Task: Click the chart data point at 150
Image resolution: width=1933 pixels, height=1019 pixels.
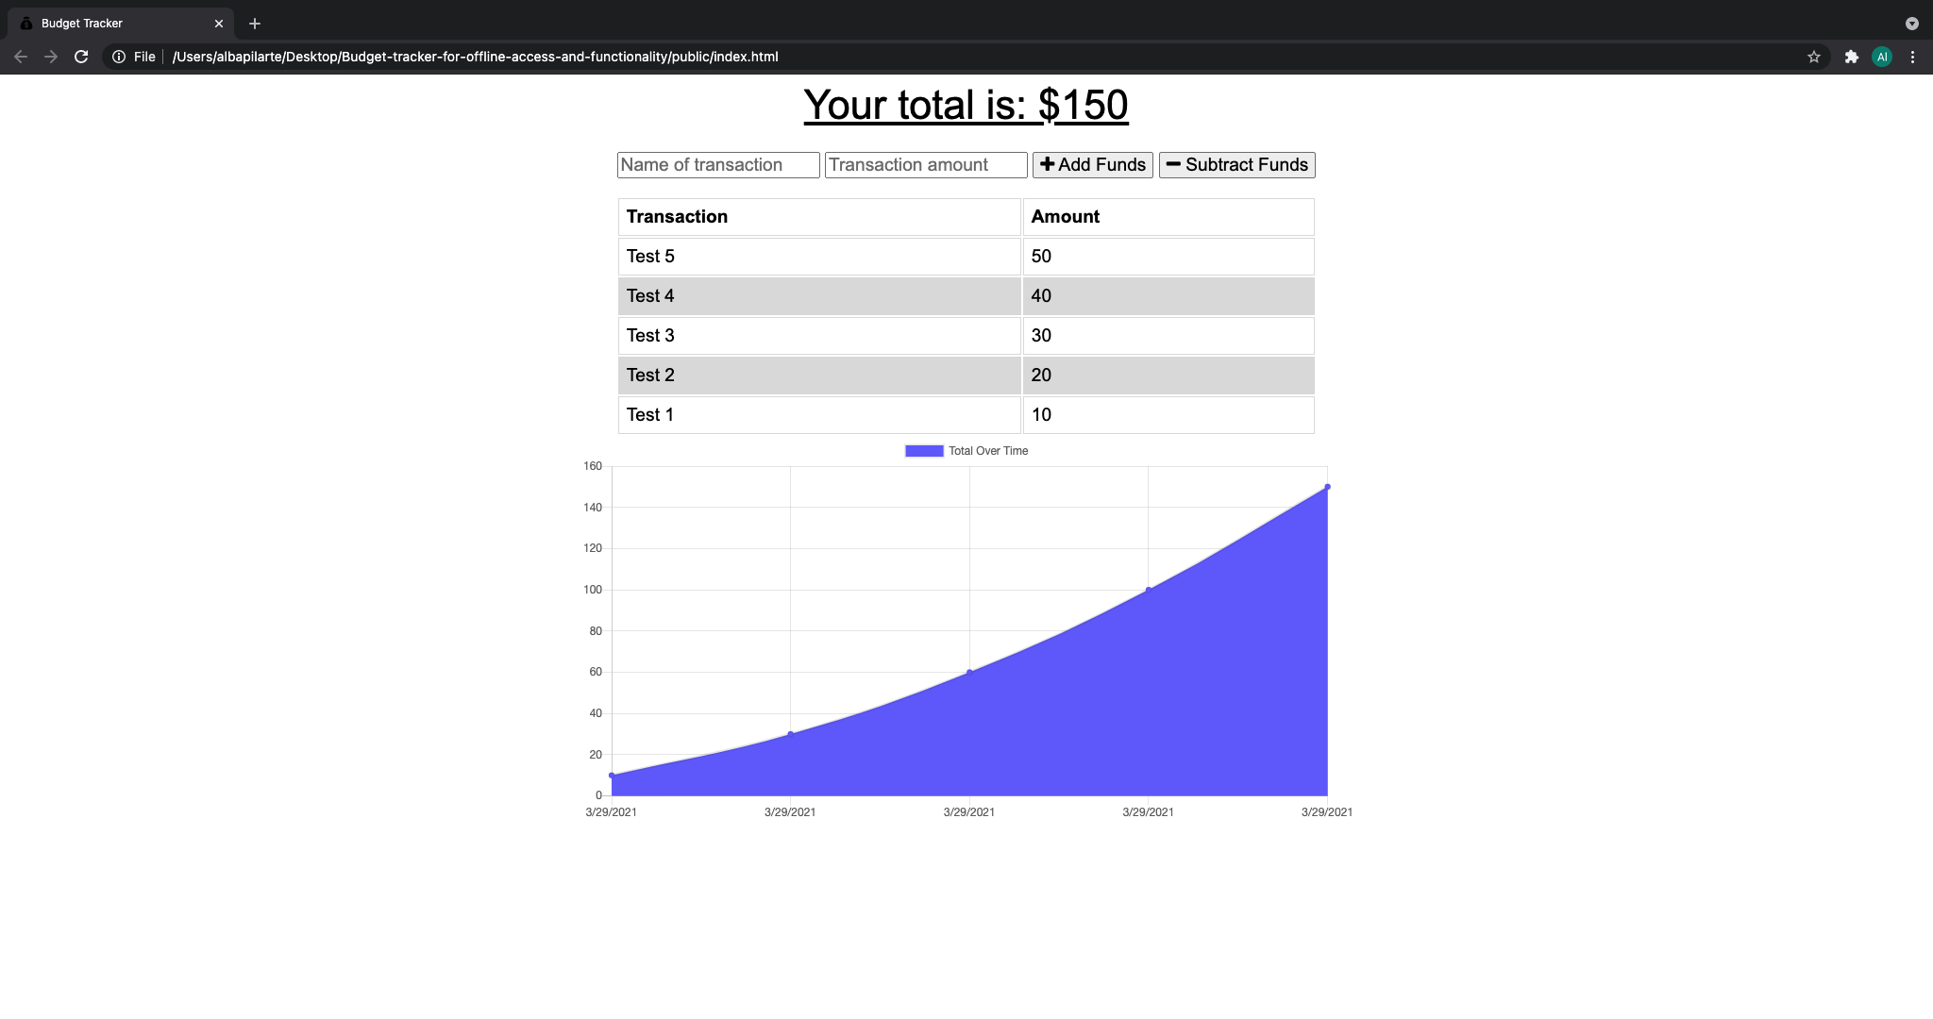Action: (x=1327, y=487)
